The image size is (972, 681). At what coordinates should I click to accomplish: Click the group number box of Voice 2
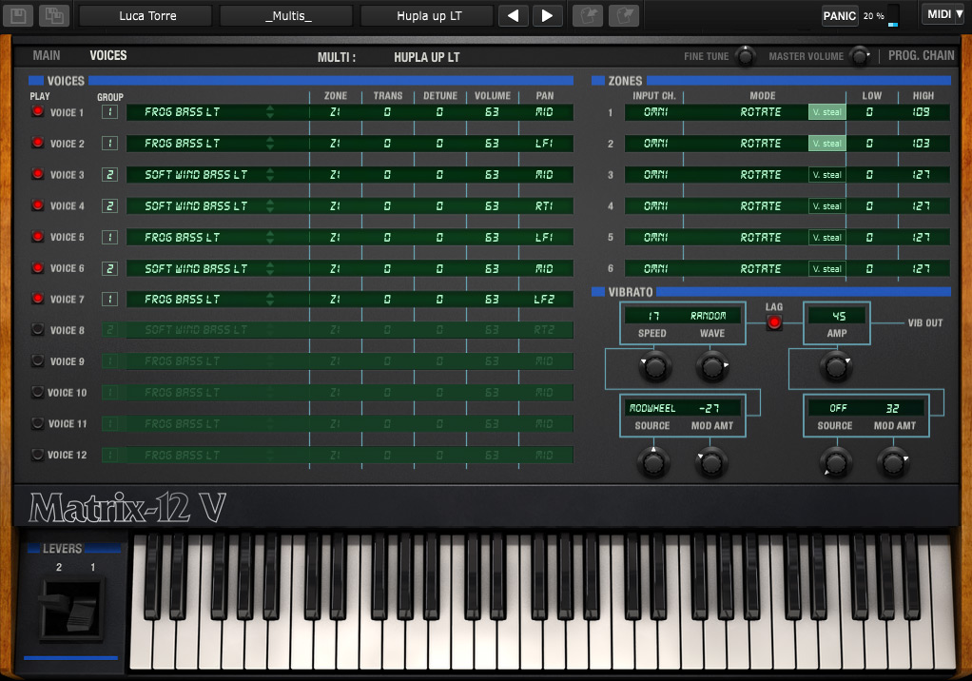109,143
